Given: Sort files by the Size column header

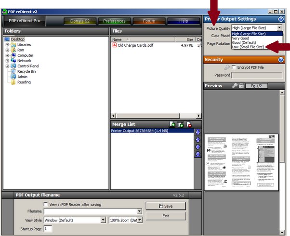Looking at the screenshot, I should [x=185, y=39].
